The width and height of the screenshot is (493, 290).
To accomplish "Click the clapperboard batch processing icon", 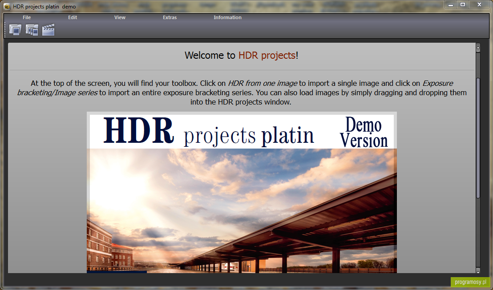I will click(x=48, y=30).
